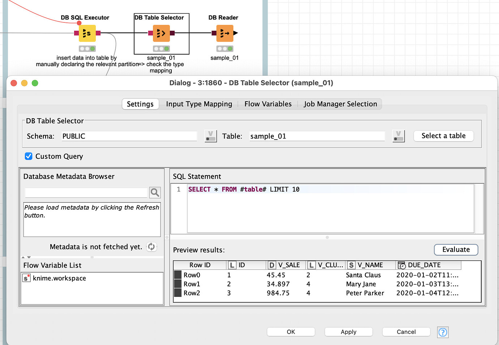Click the Select a table button
Screen dimensions: 499x345
pos(443,136)
